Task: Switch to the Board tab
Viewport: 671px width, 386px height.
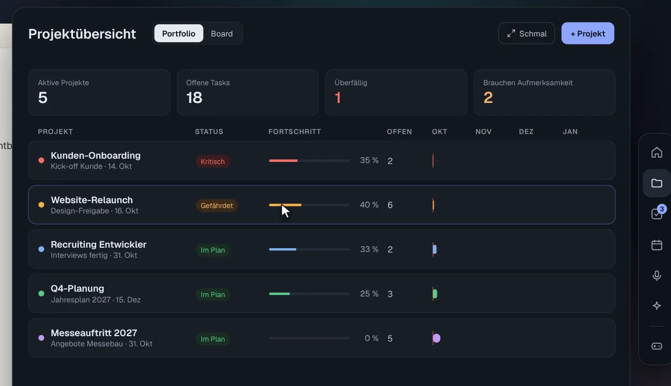Action: [x=222, y=33]
